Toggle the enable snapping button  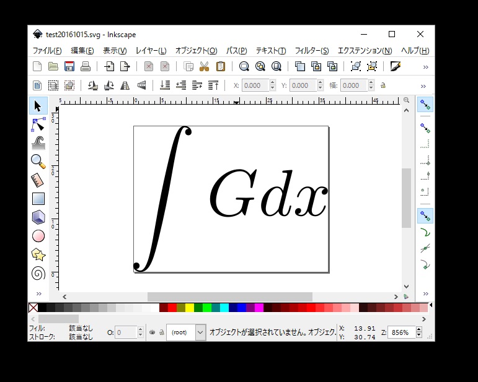[x=425, y=105]
